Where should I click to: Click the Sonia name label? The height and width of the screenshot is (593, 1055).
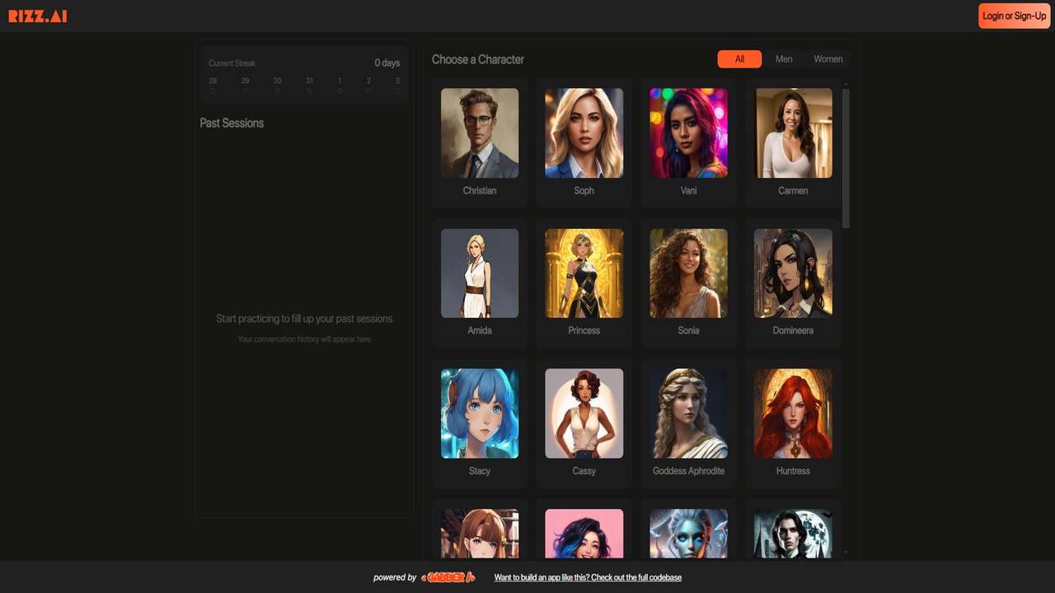coord(688,330)
